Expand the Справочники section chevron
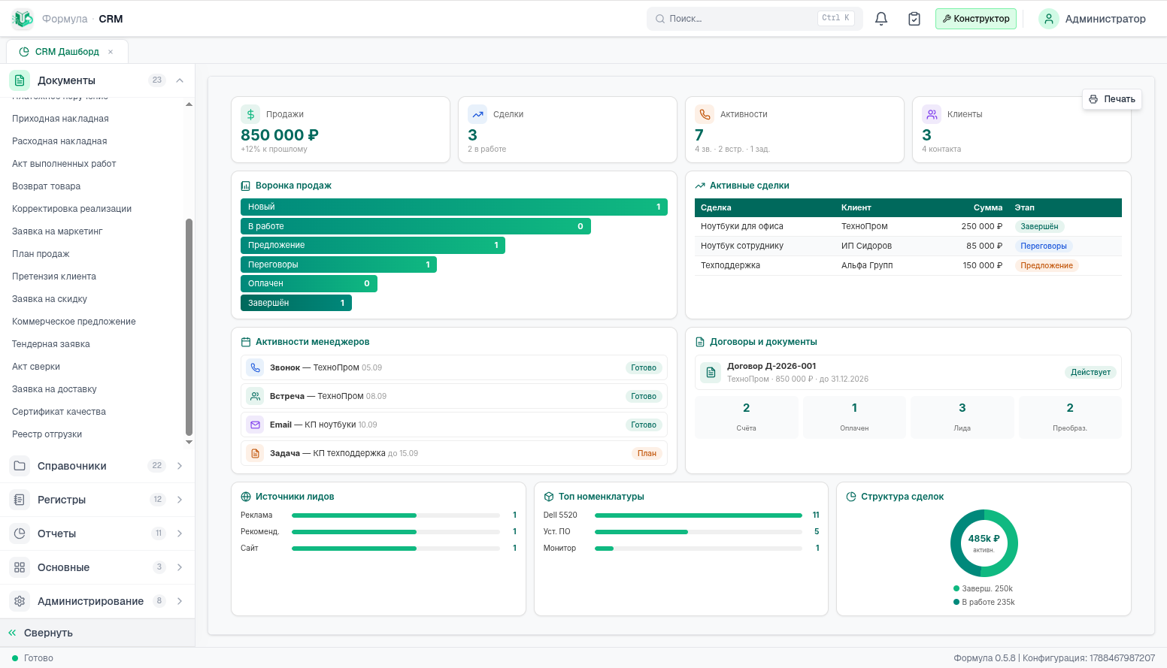Screen dimensions: 1167x668 (x=180, y=466)
